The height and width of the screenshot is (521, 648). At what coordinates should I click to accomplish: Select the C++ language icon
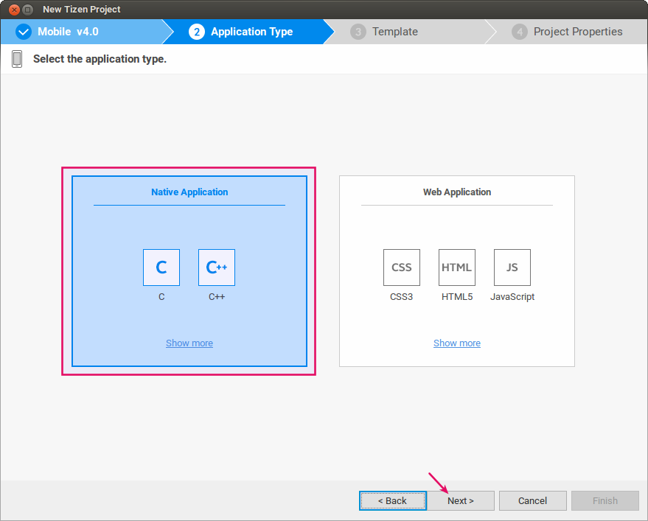(217, 268)
